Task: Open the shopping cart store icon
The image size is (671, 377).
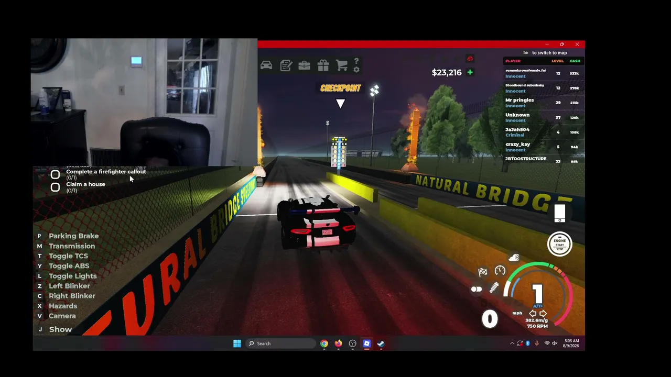Action: 342,65
